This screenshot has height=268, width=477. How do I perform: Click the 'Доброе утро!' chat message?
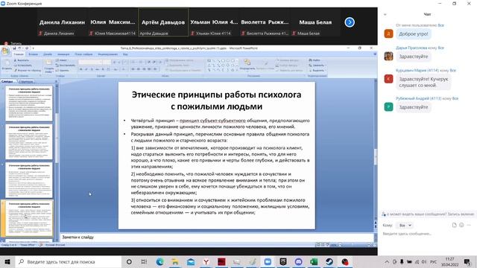(414, 33)
